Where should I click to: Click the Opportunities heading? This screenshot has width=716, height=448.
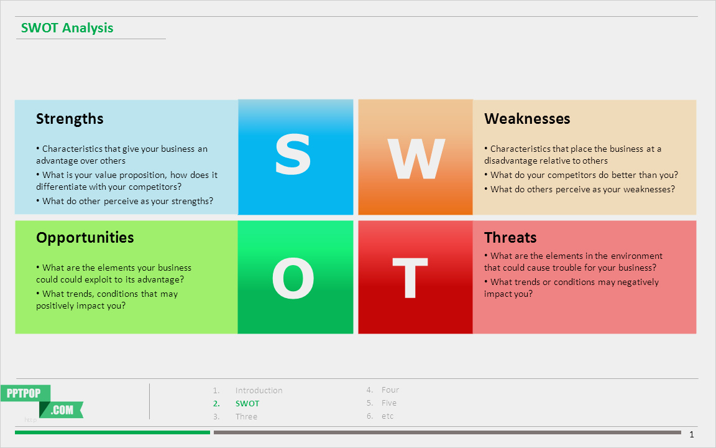click(x=85, y=238)
